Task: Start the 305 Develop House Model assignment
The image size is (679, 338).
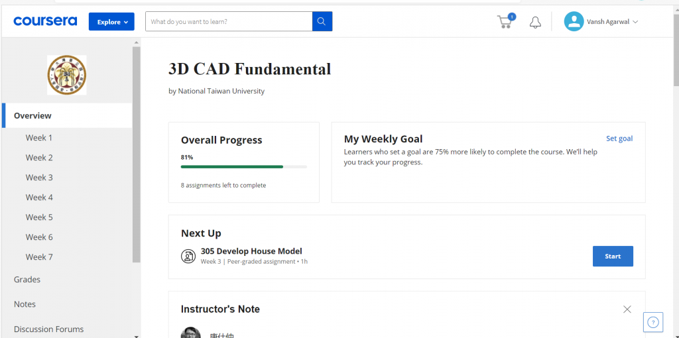Action: [613, 256]
